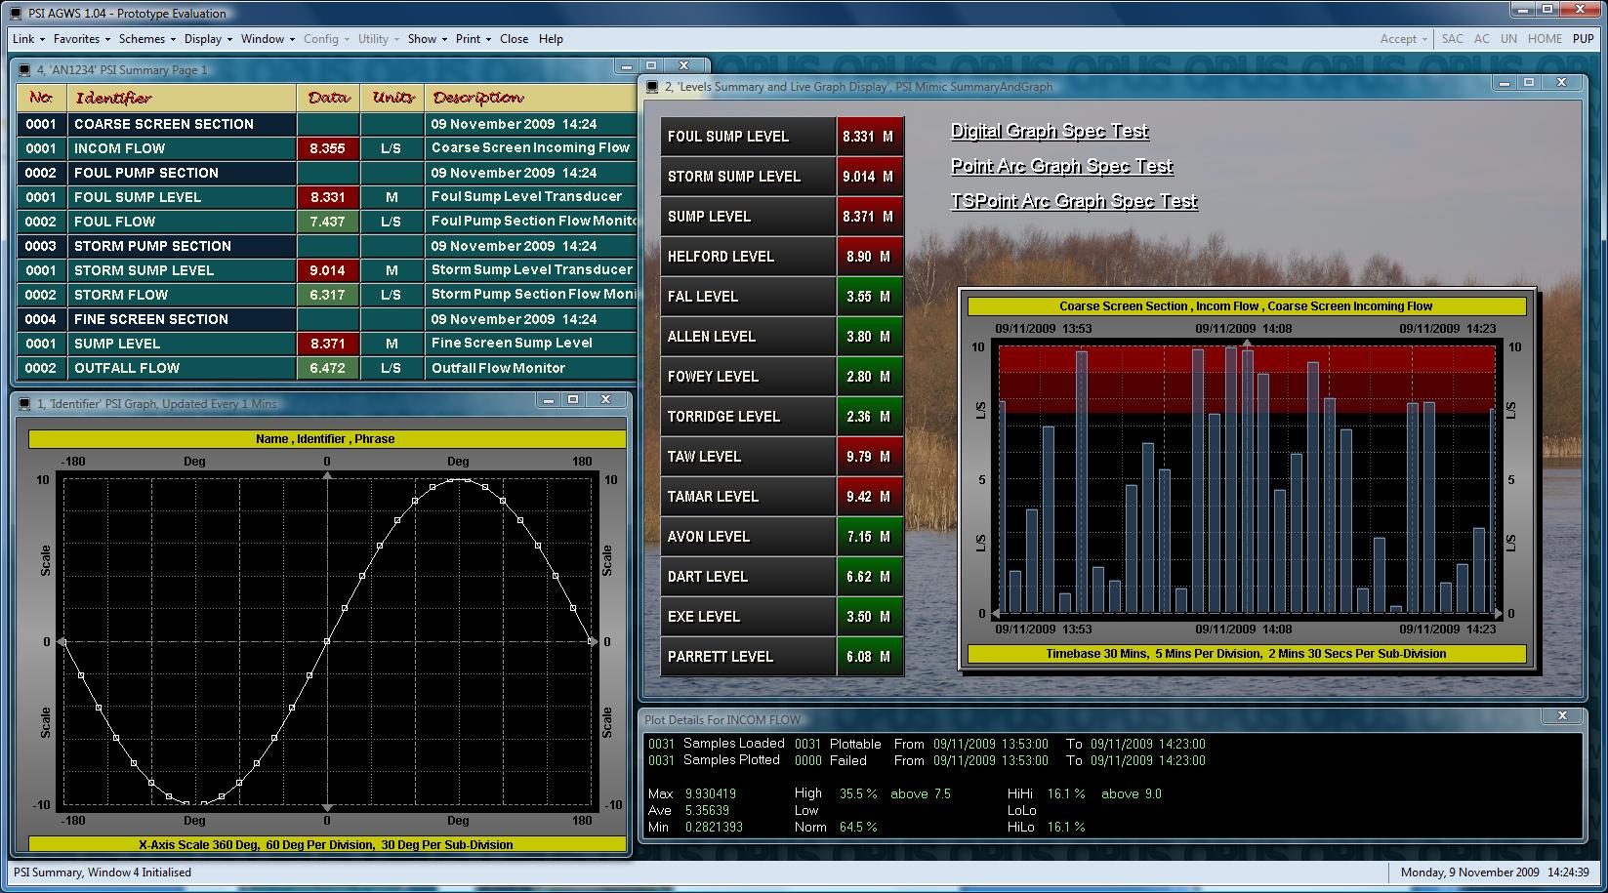1608x893 pixels.
Task: Follow the TSPoint Arc Graph Spec Test link
Action: (1074, 202)
